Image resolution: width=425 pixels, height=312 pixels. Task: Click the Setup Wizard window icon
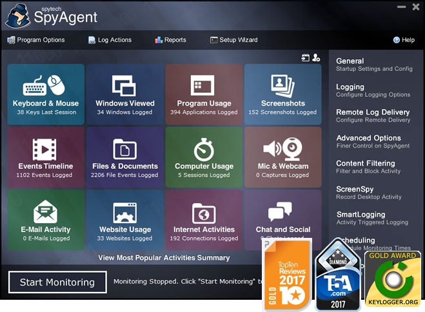coord(214,40)
